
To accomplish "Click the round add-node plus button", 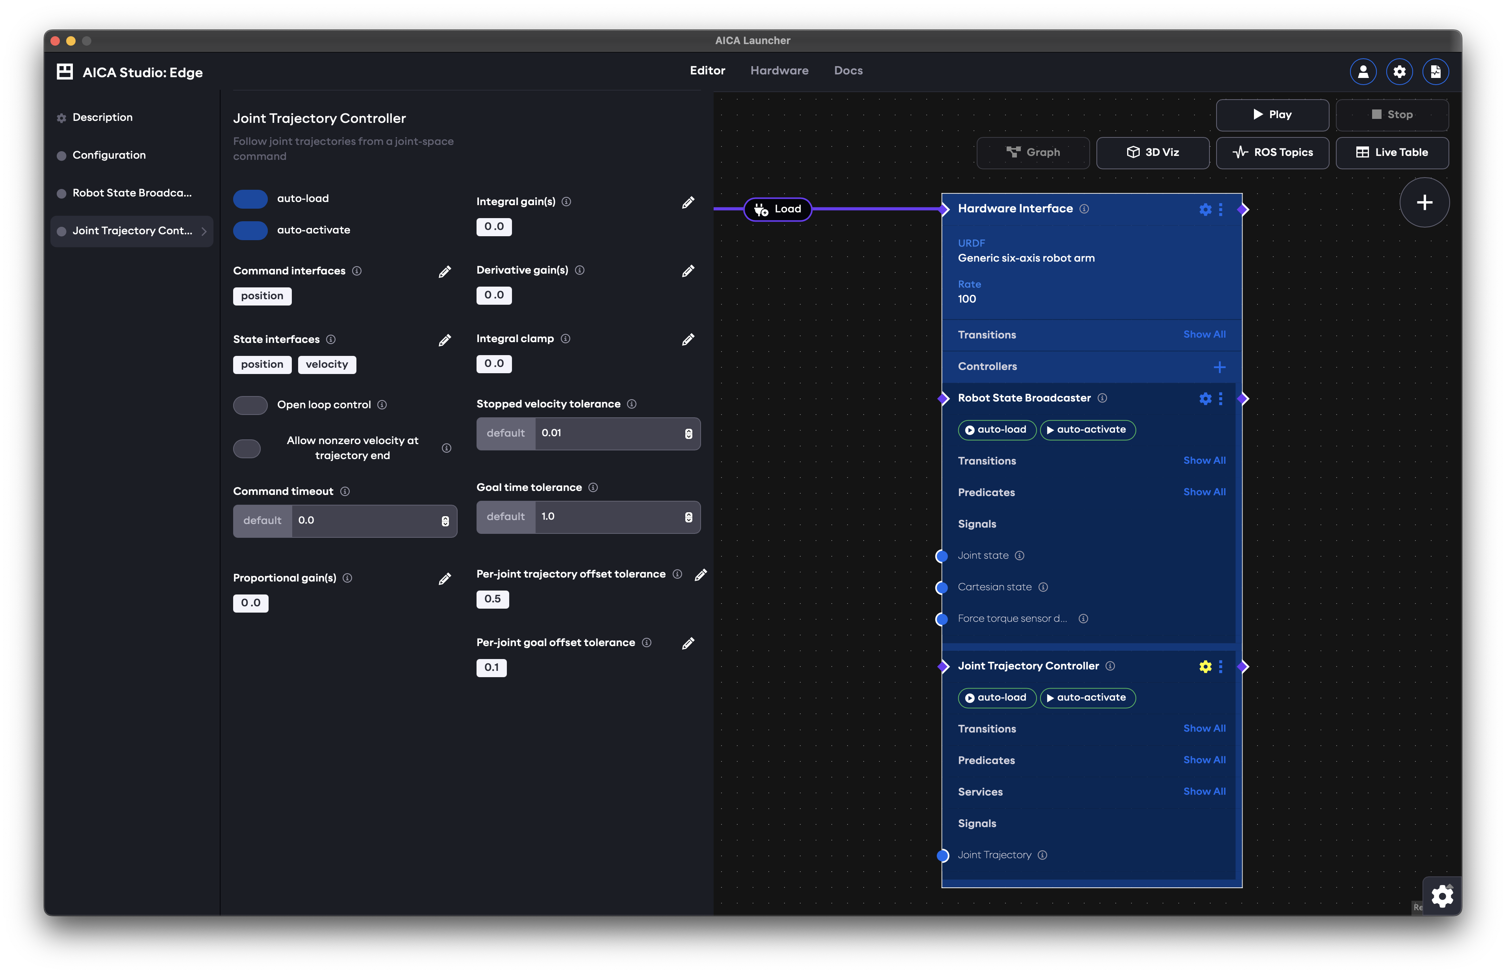I will [x=1424, y=202].
